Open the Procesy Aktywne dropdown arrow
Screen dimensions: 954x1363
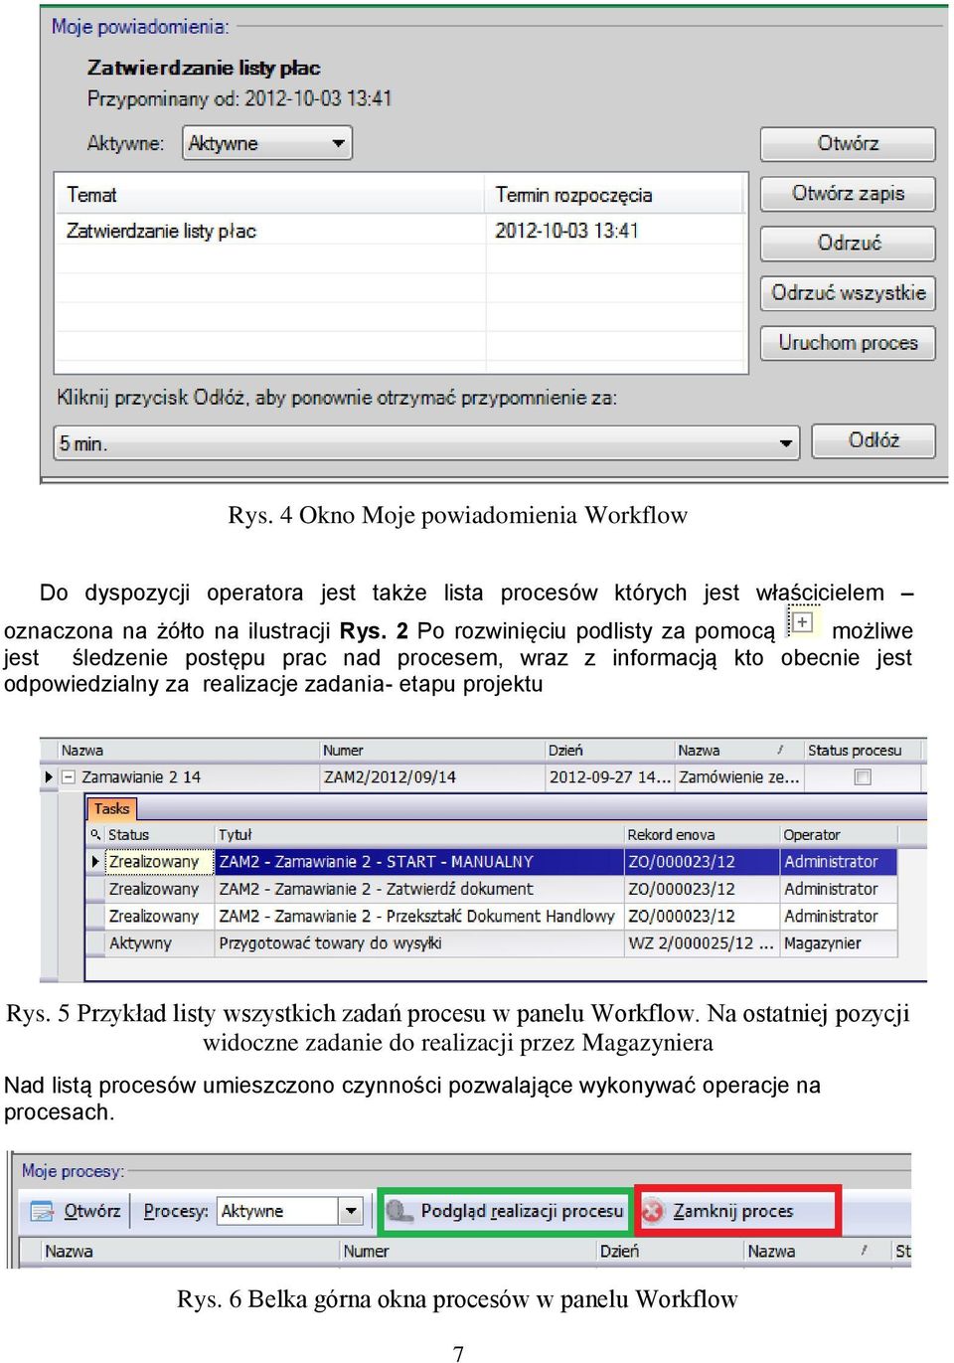(350, 1211)
